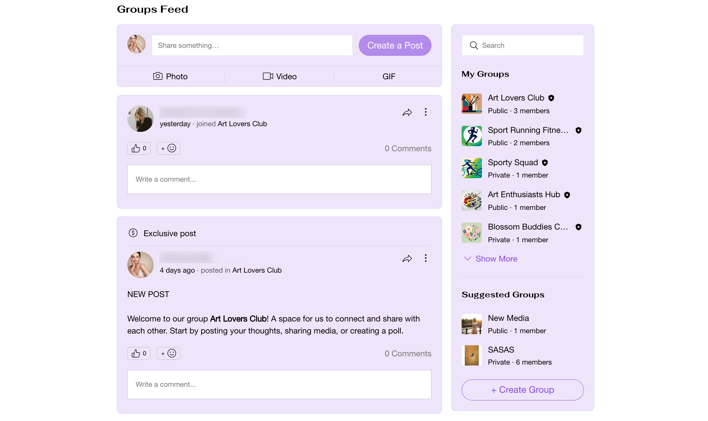The height and width of the screenshot is (421, 708).
Task: Click the + Create Group button
Action: pos(522,390)
